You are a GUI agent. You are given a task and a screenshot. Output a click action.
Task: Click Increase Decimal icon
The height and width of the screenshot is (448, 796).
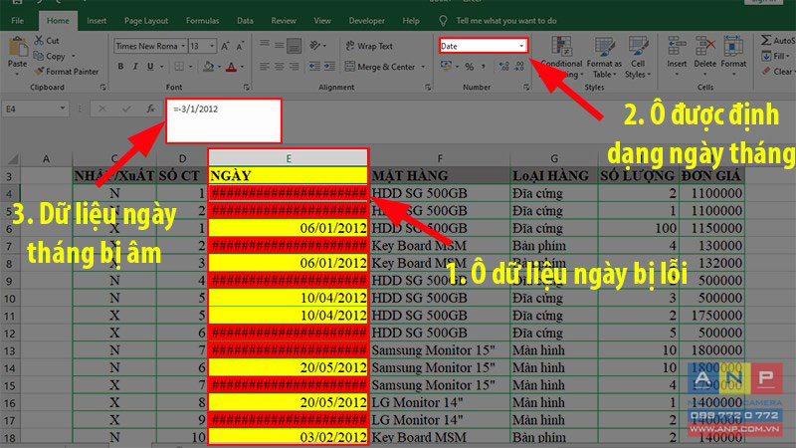click(x=503, y=66)
